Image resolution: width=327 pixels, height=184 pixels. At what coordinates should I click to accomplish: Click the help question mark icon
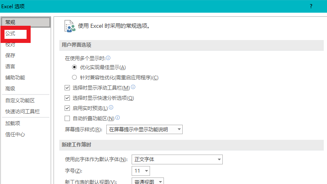[x=311, y=6]
